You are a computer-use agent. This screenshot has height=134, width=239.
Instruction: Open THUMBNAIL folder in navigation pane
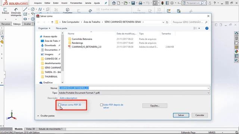point(51,77)
